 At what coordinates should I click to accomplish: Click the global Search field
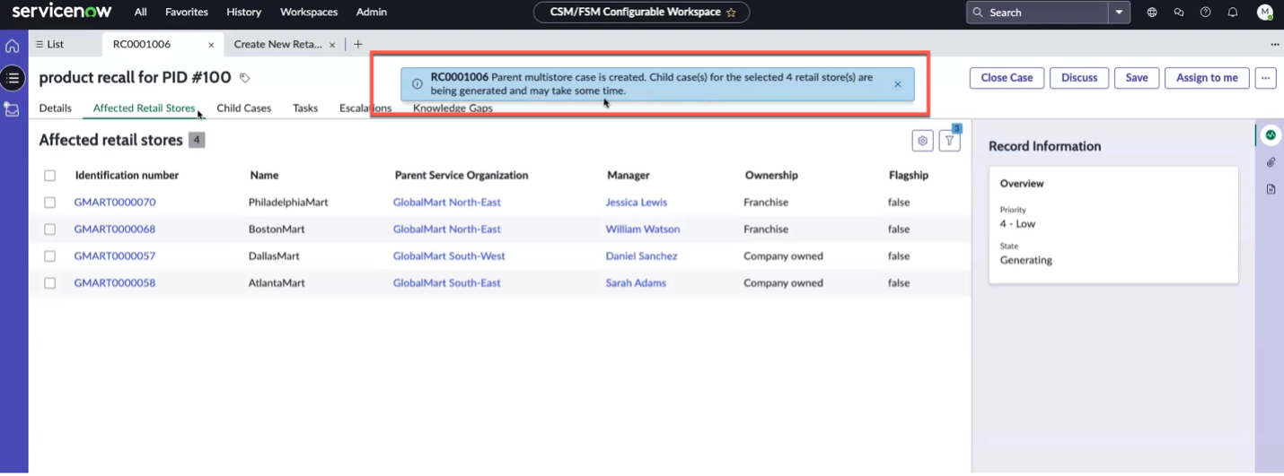(1037, 13)
